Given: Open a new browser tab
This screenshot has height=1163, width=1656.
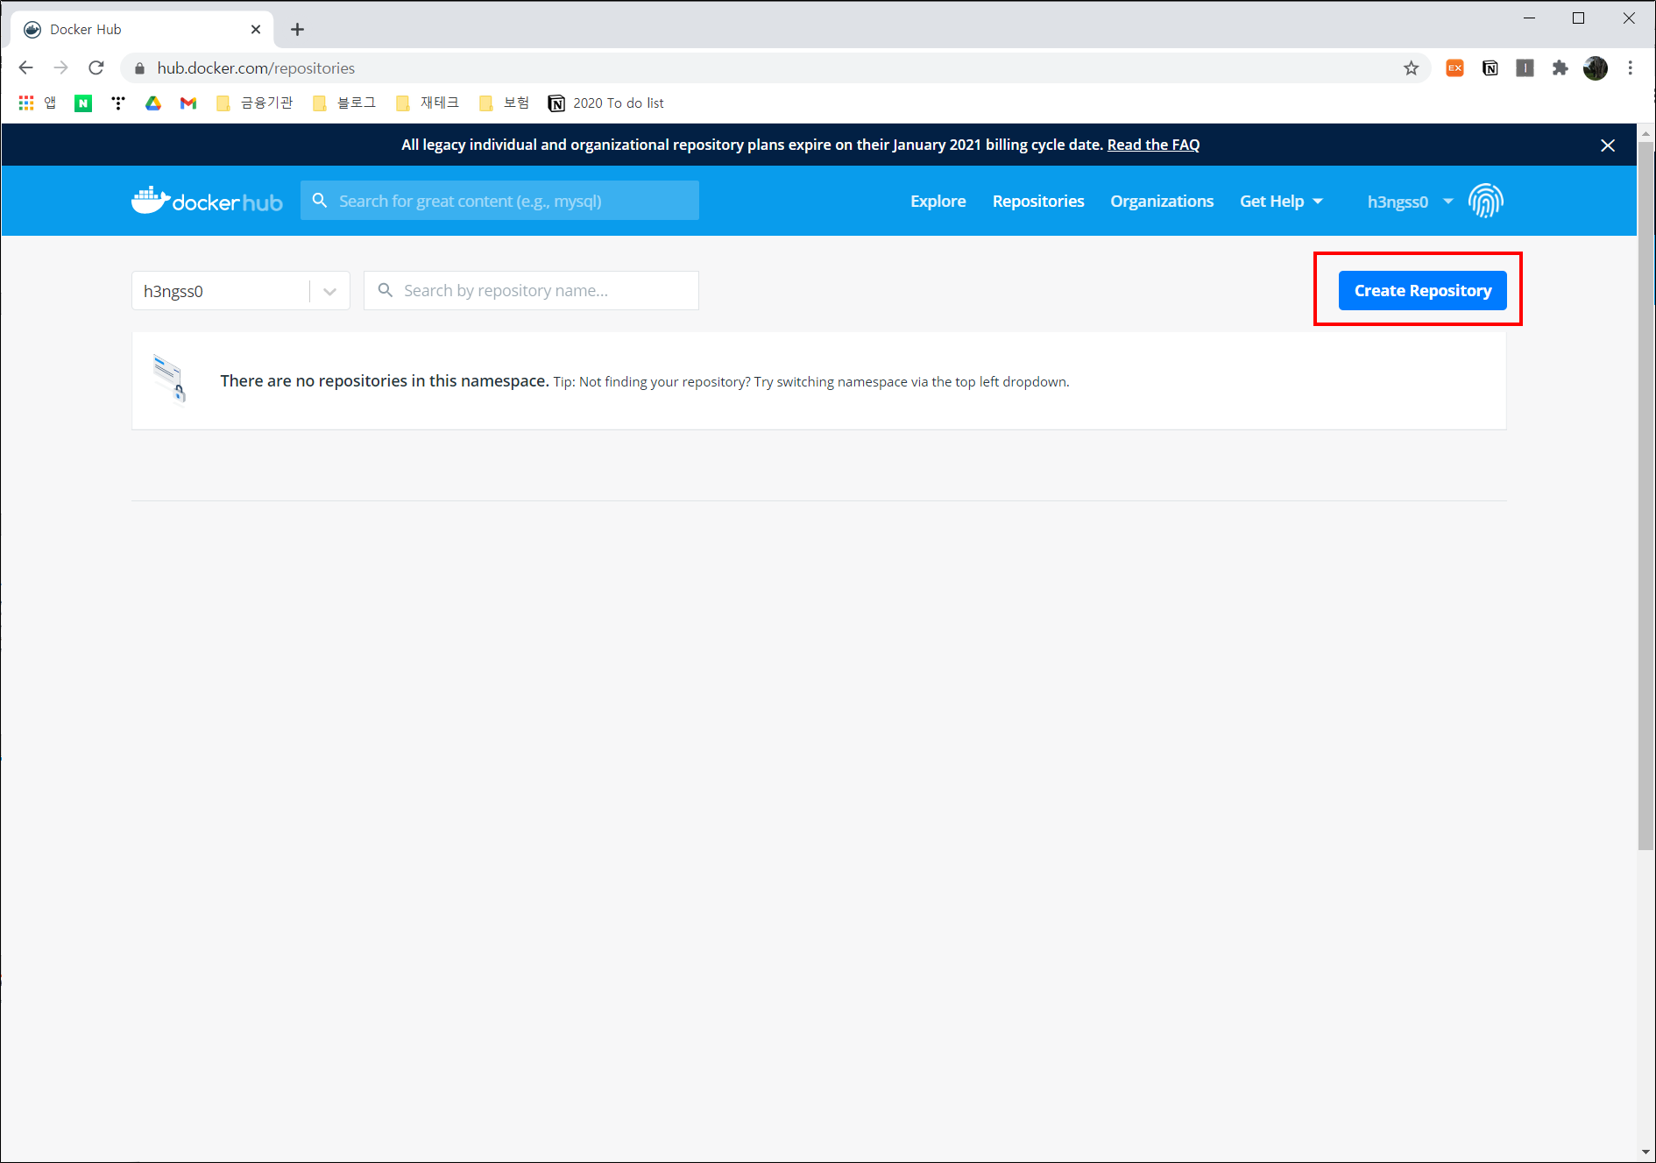Looking at the screenshot, I should pos(298,30).
